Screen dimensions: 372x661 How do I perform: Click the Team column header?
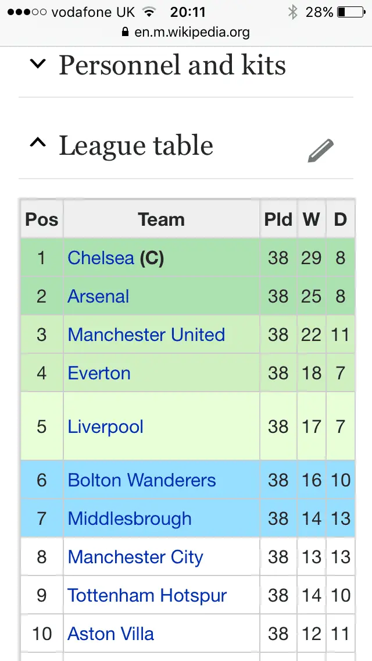161,219
